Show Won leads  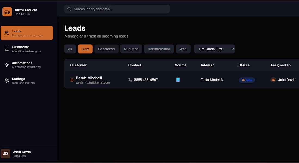[183, 49]
